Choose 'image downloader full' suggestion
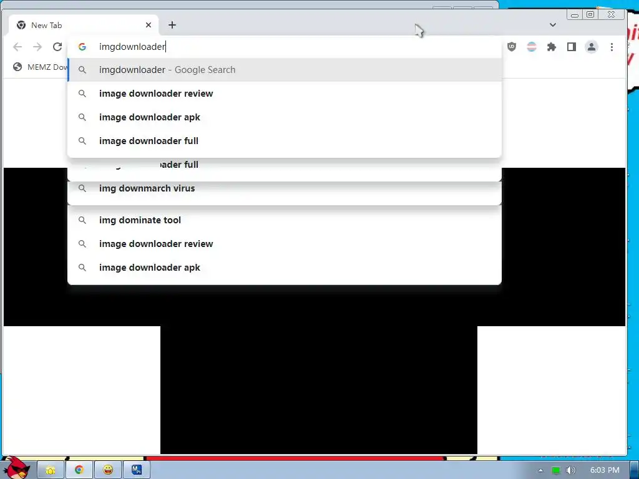This screenshot has width=639, height=479. point(285,140)
